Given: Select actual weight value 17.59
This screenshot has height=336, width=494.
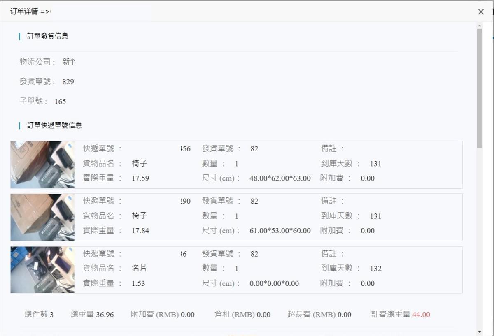Looking at the screenshot, I should (x=140, y=178).
